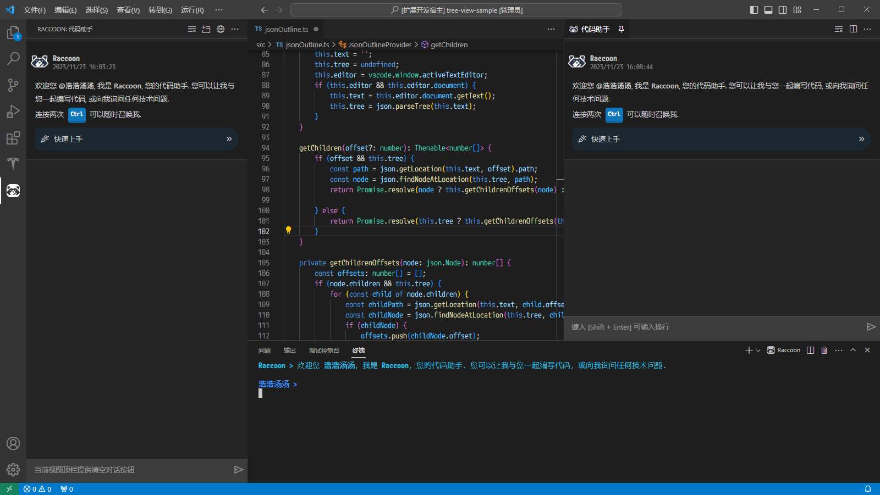Toggle the secondary side bar layout button
The width and height of the screenshot is (880, 495).
click(783, 10)
